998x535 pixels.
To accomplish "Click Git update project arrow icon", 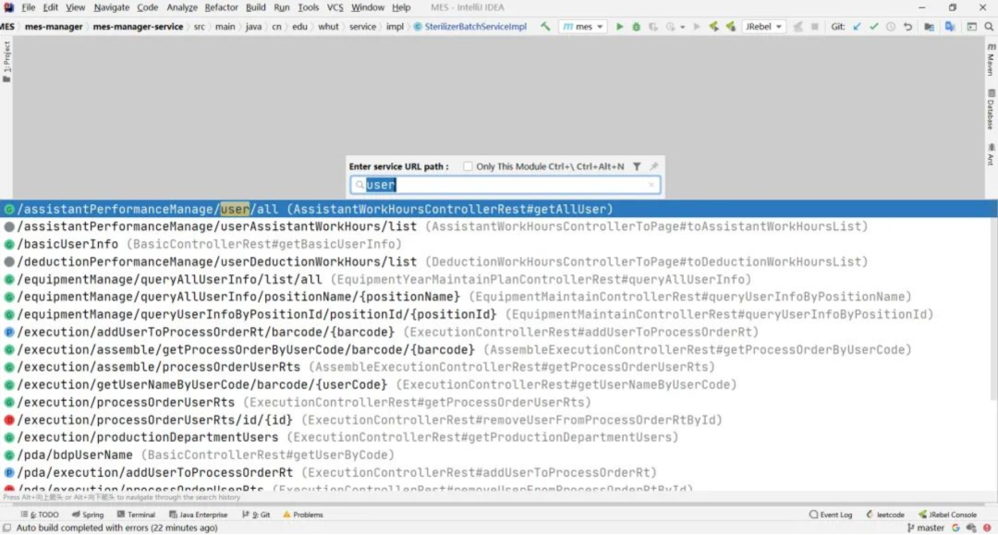I will click(857, 27).
